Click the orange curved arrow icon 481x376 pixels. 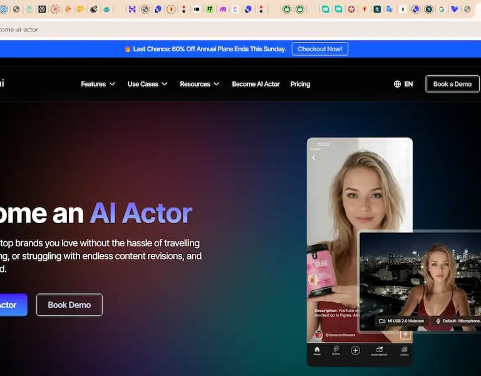coord(68,9)
